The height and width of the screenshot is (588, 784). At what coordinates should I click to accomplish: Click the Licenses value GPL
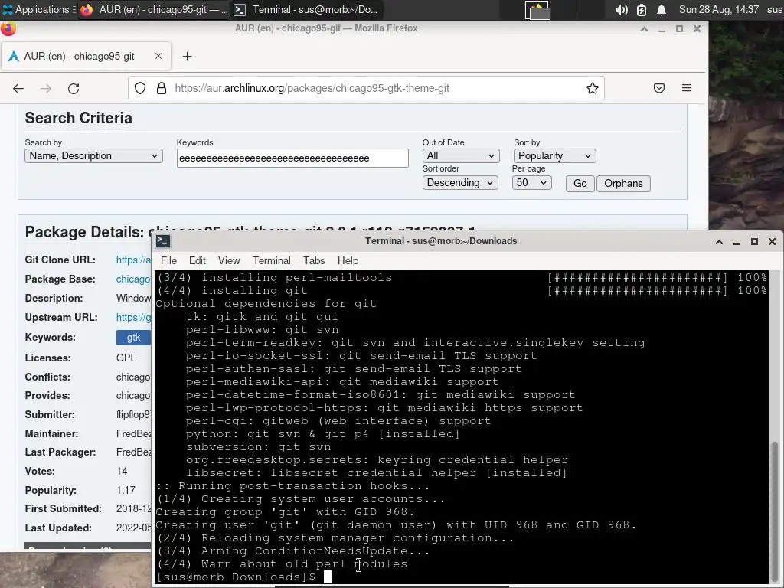126,358
